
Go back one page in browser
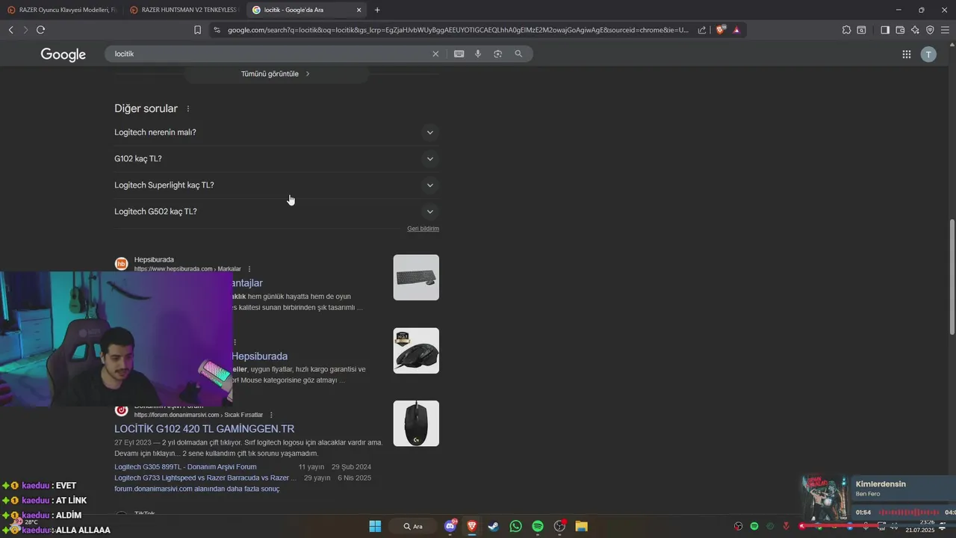click(x=11, y=30)
